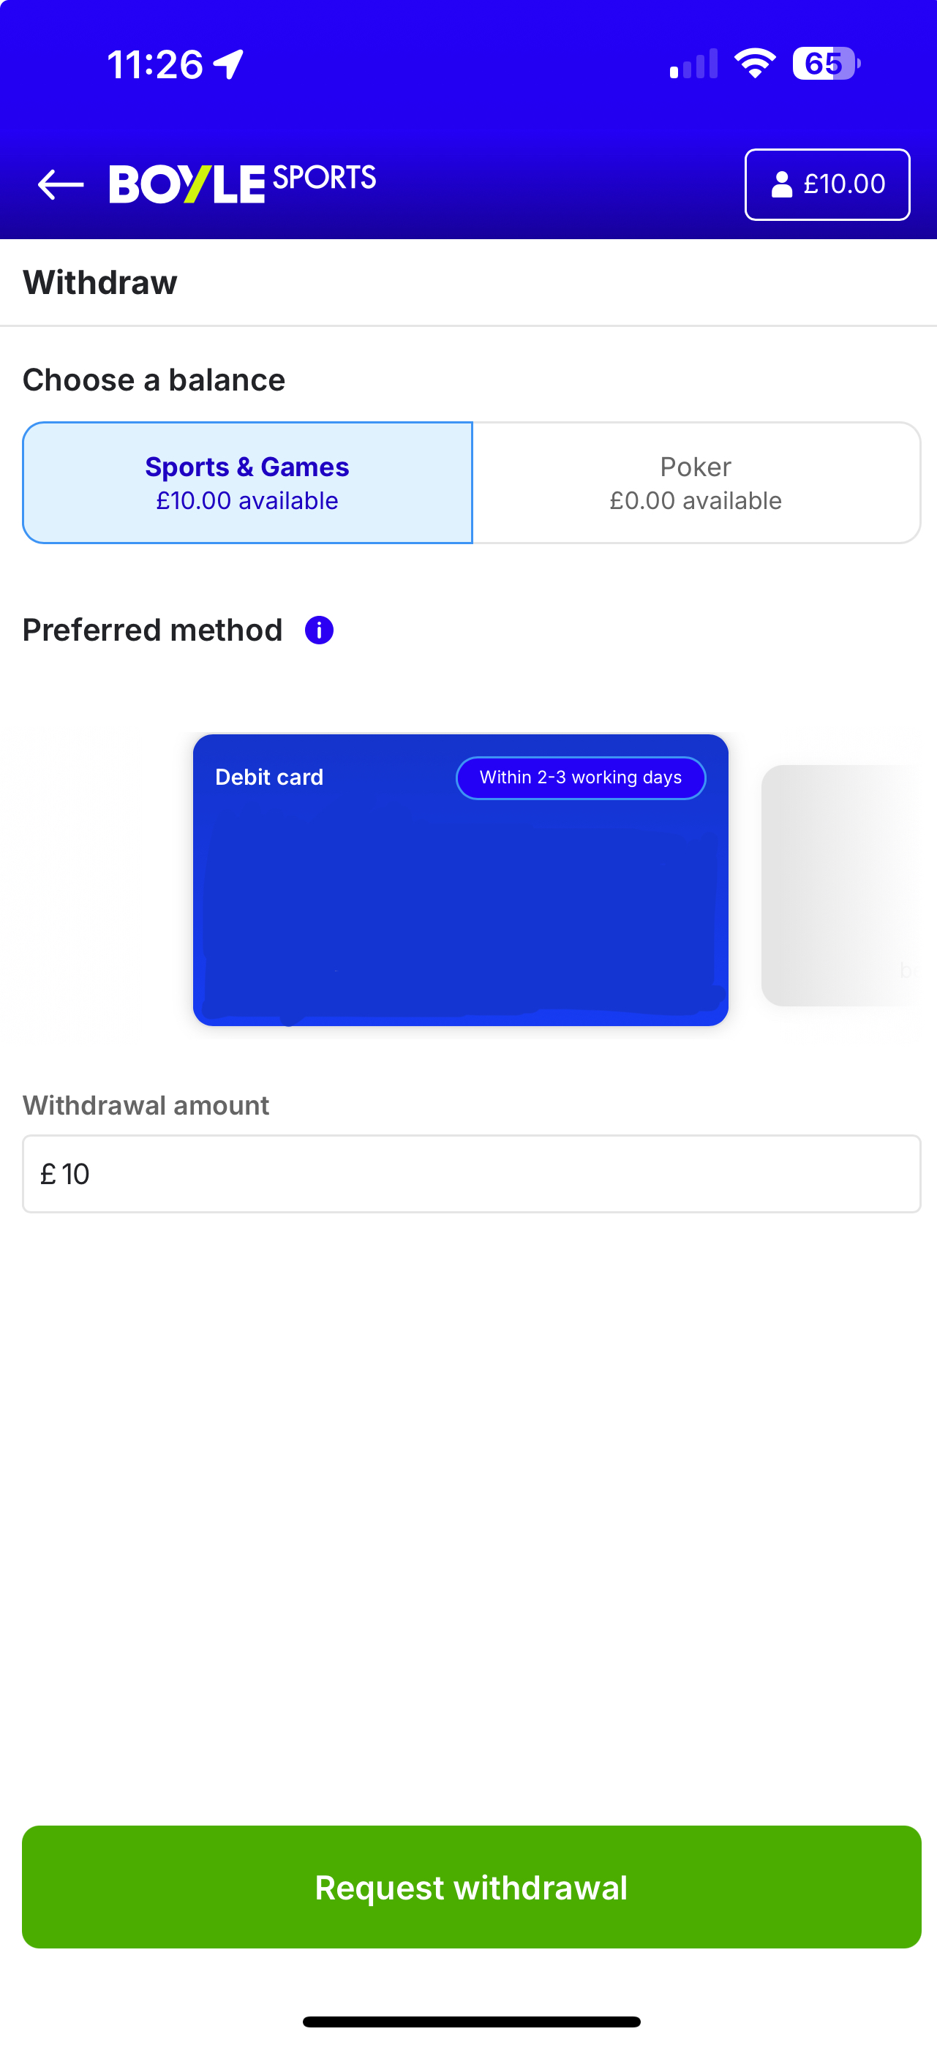Open Preferred method info icon
The width and height of the screenshot is (937, 2045).
click(319, 630)
